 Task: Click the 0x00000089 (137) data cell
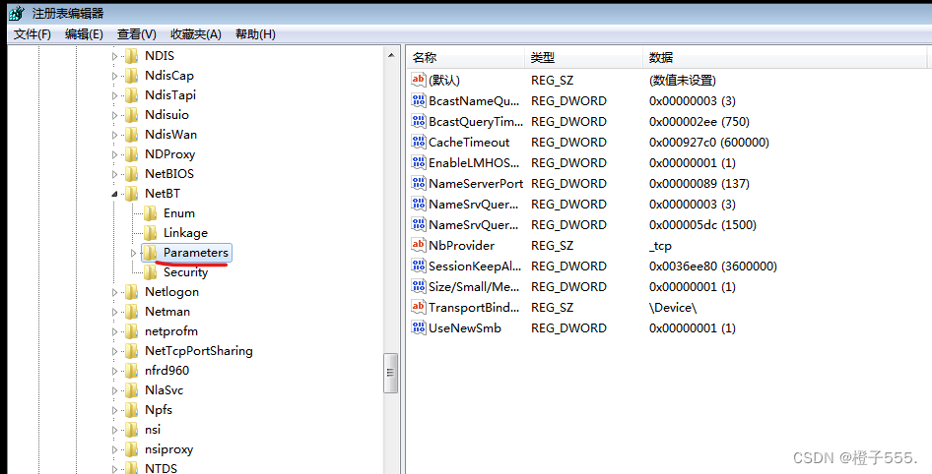[699, 183]
